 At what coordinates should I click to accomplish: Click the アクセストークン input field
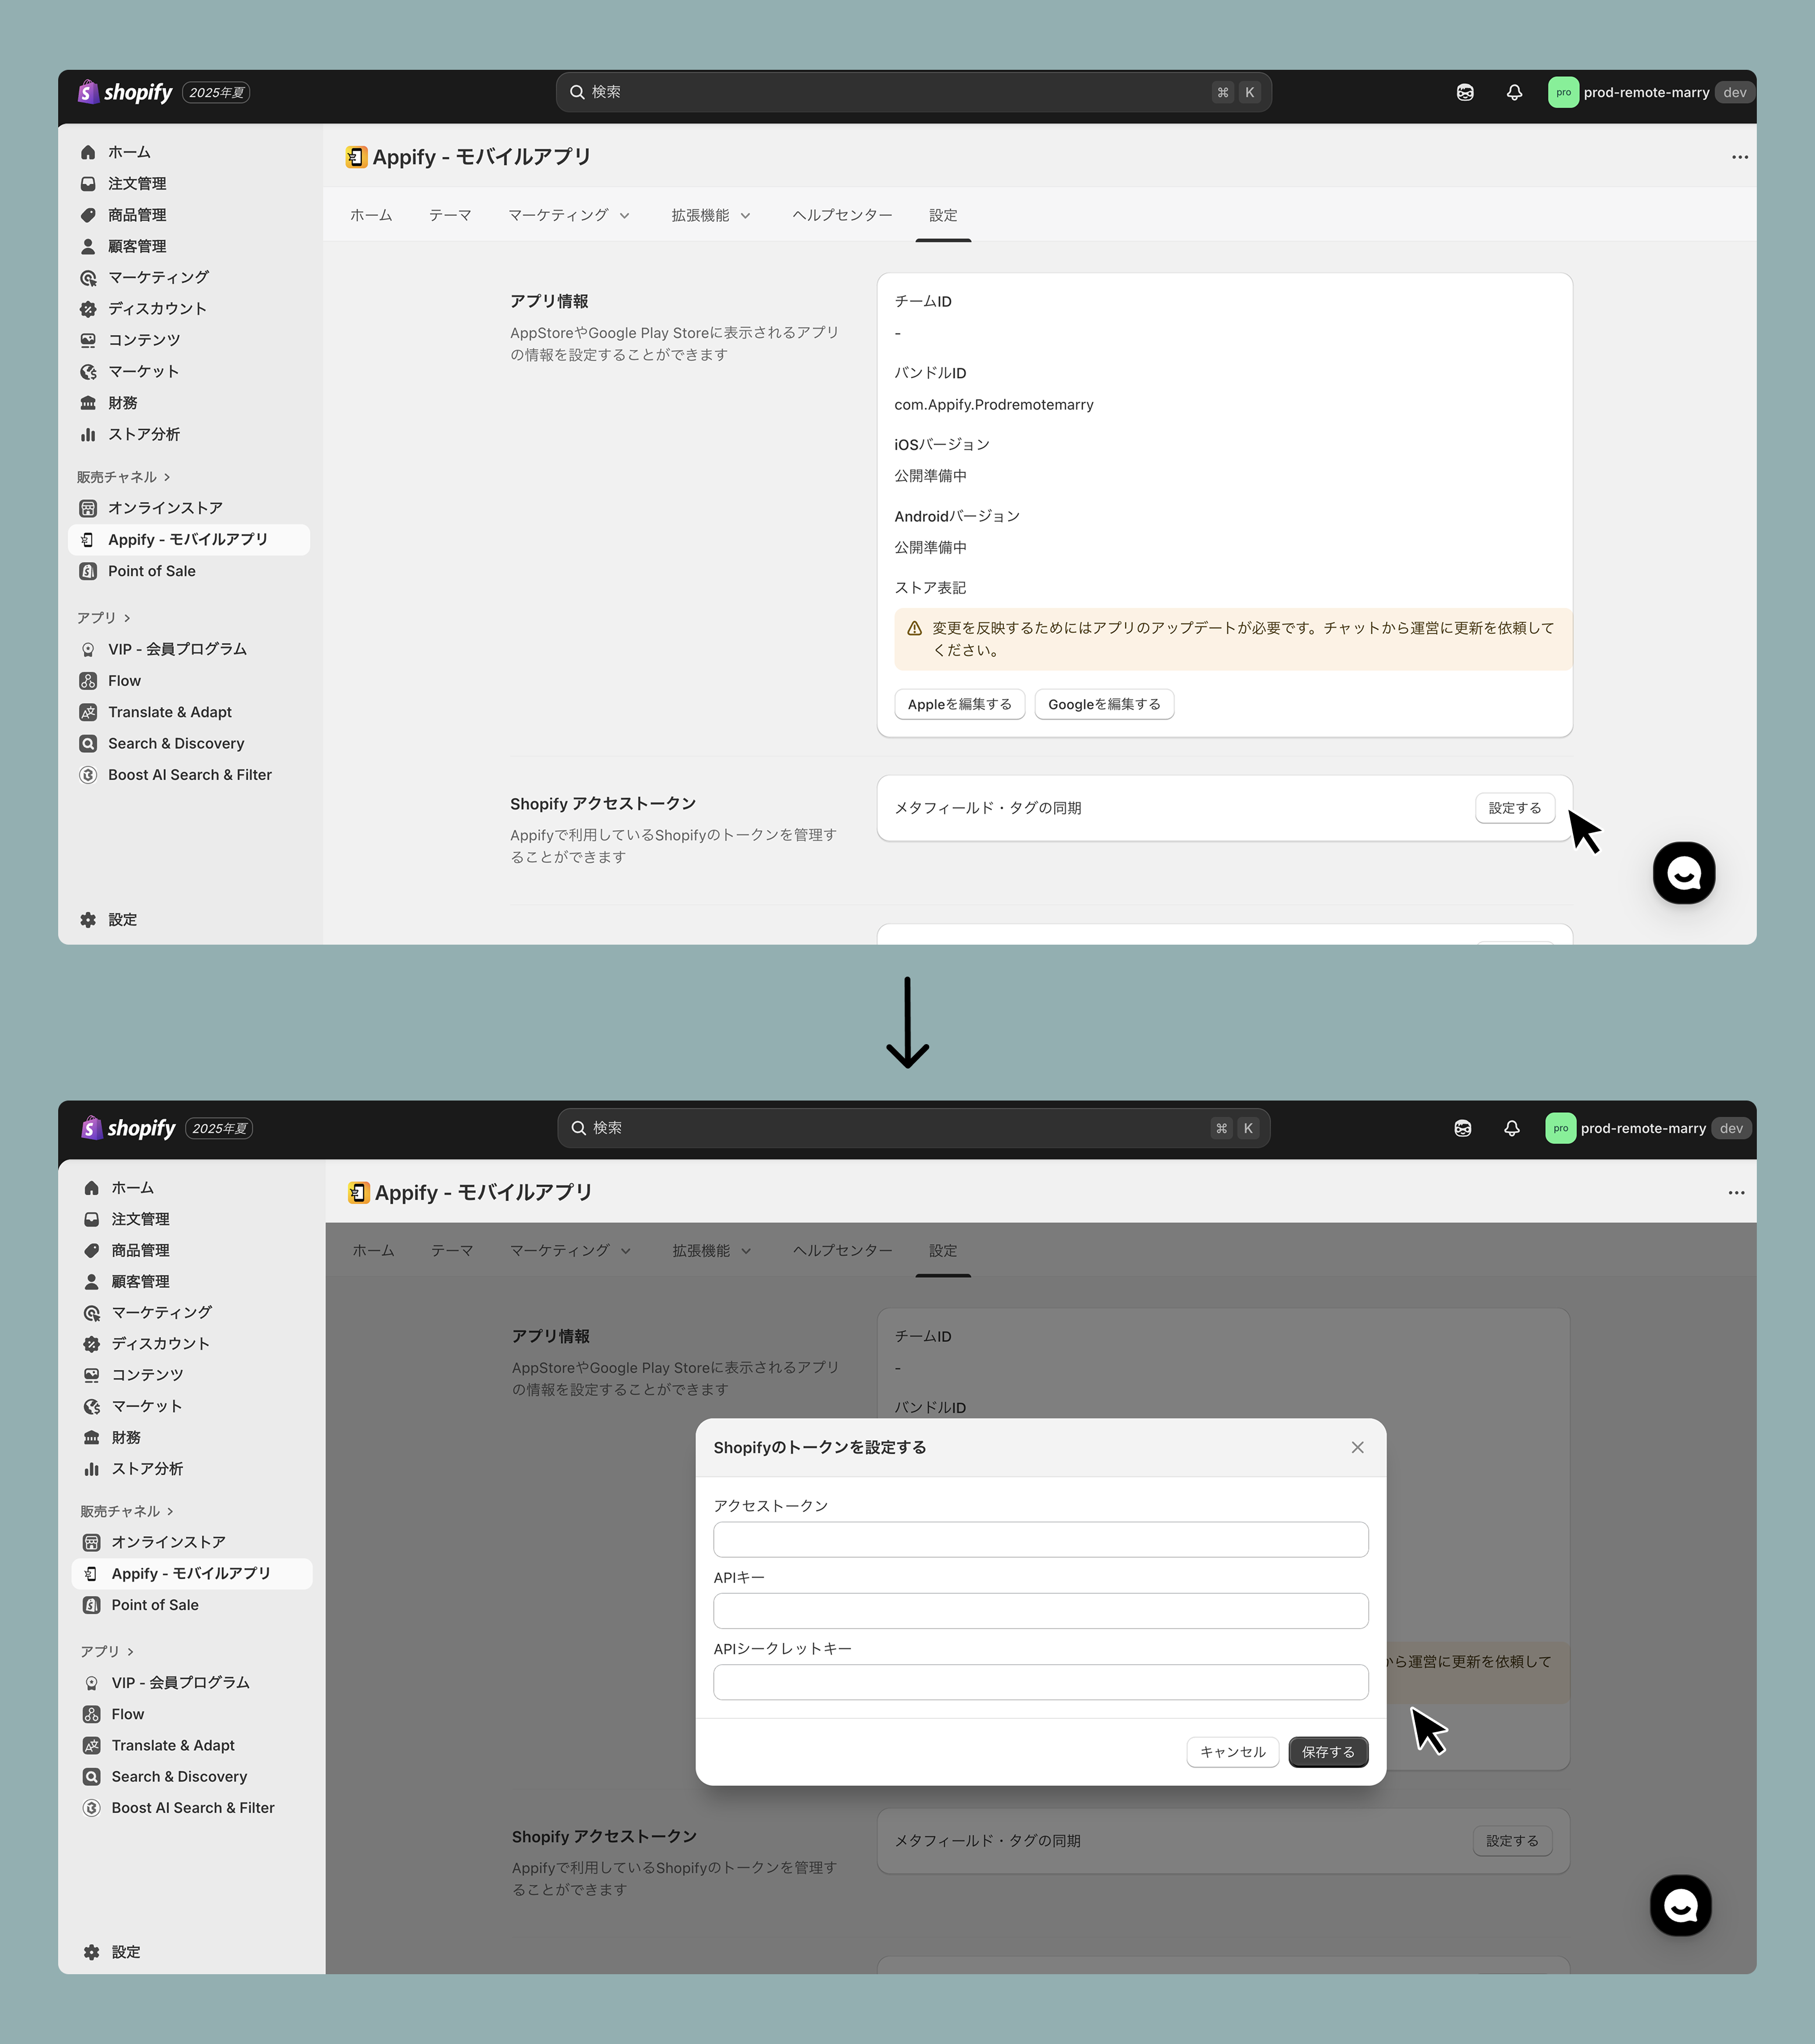[x=1040, y=1539]
